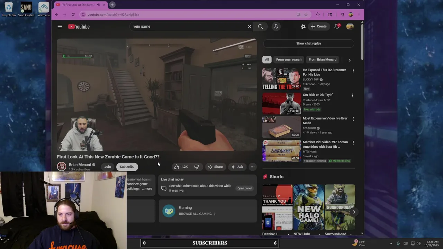Open the media controls icon in Chrome
The image size is (443, 249).
point(342,15)
